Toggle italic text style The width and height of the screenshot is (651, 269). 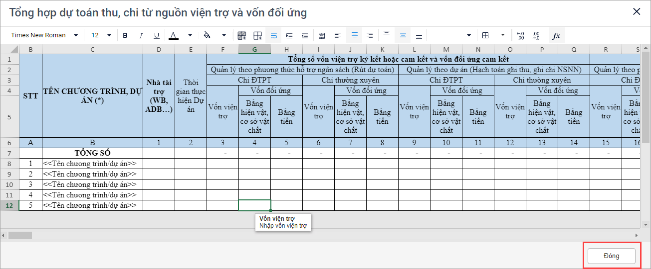click(x=141, y=35)
